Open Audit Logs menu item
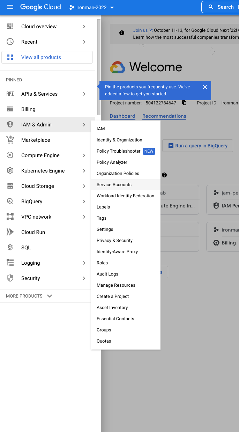Image resolution: width=239 pixels, height=432 pixels. coord(126,274)
